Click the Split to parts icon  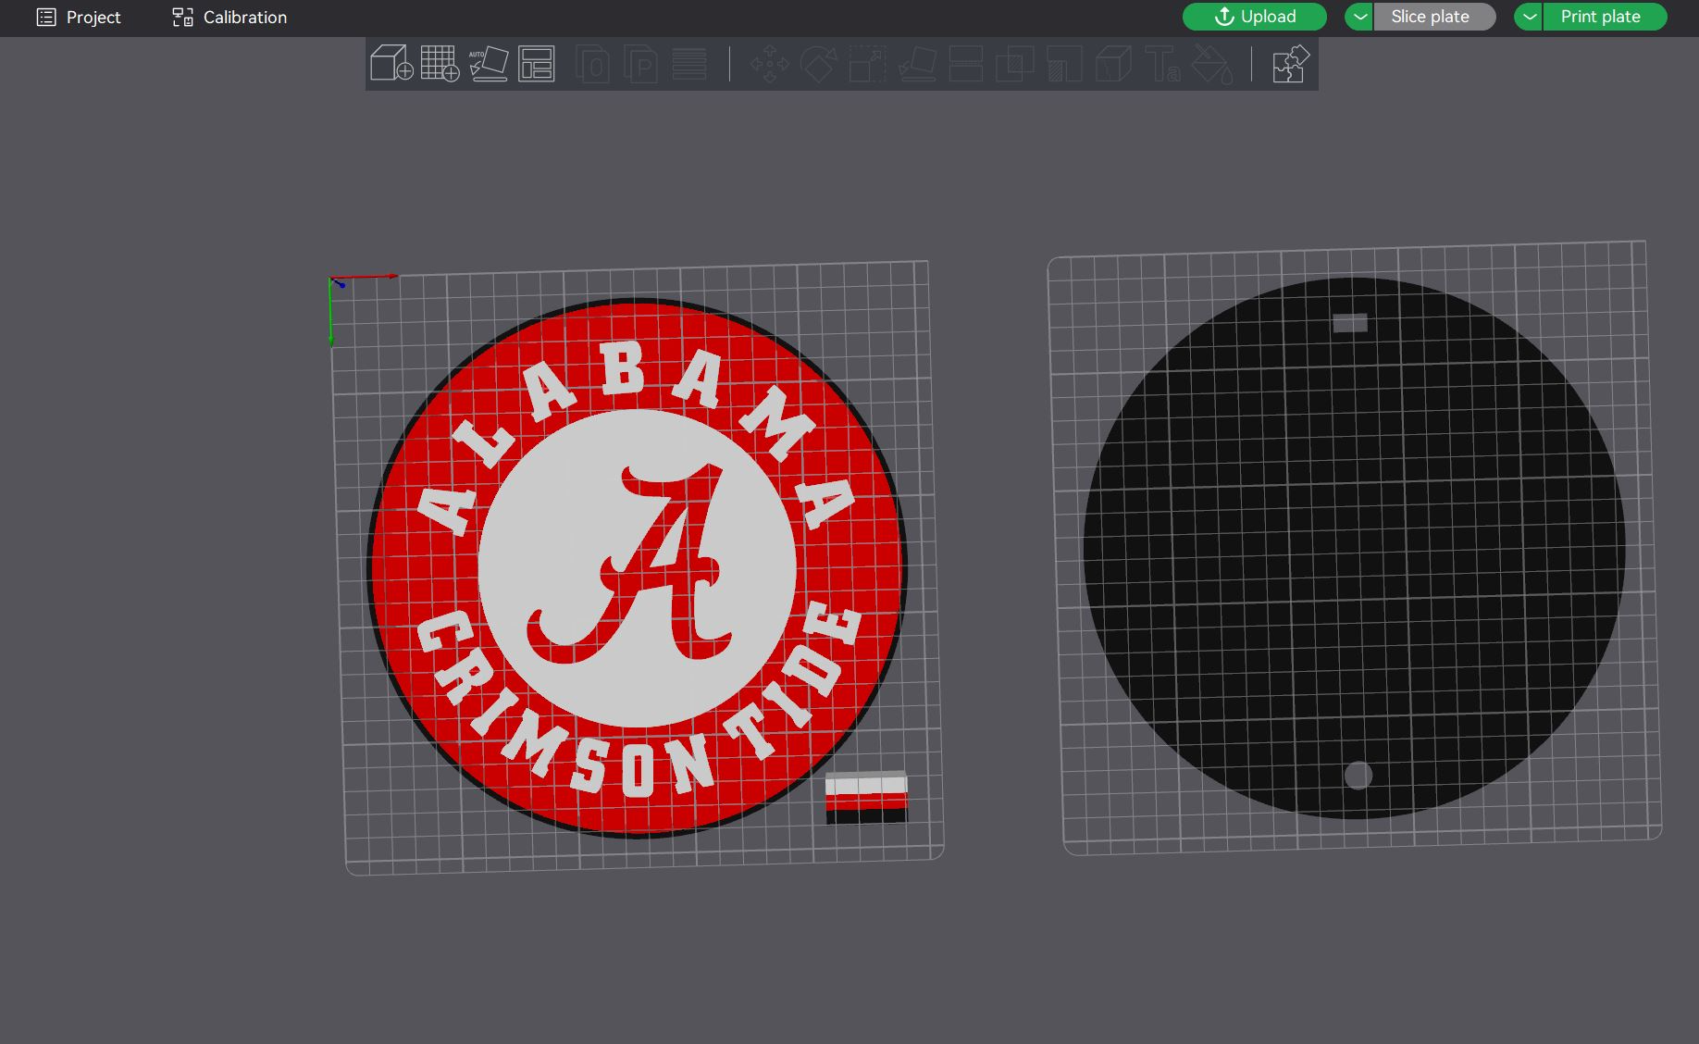point(640,64)
